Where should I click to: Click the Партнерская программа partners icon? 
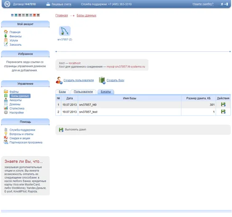tap(6, 142)
